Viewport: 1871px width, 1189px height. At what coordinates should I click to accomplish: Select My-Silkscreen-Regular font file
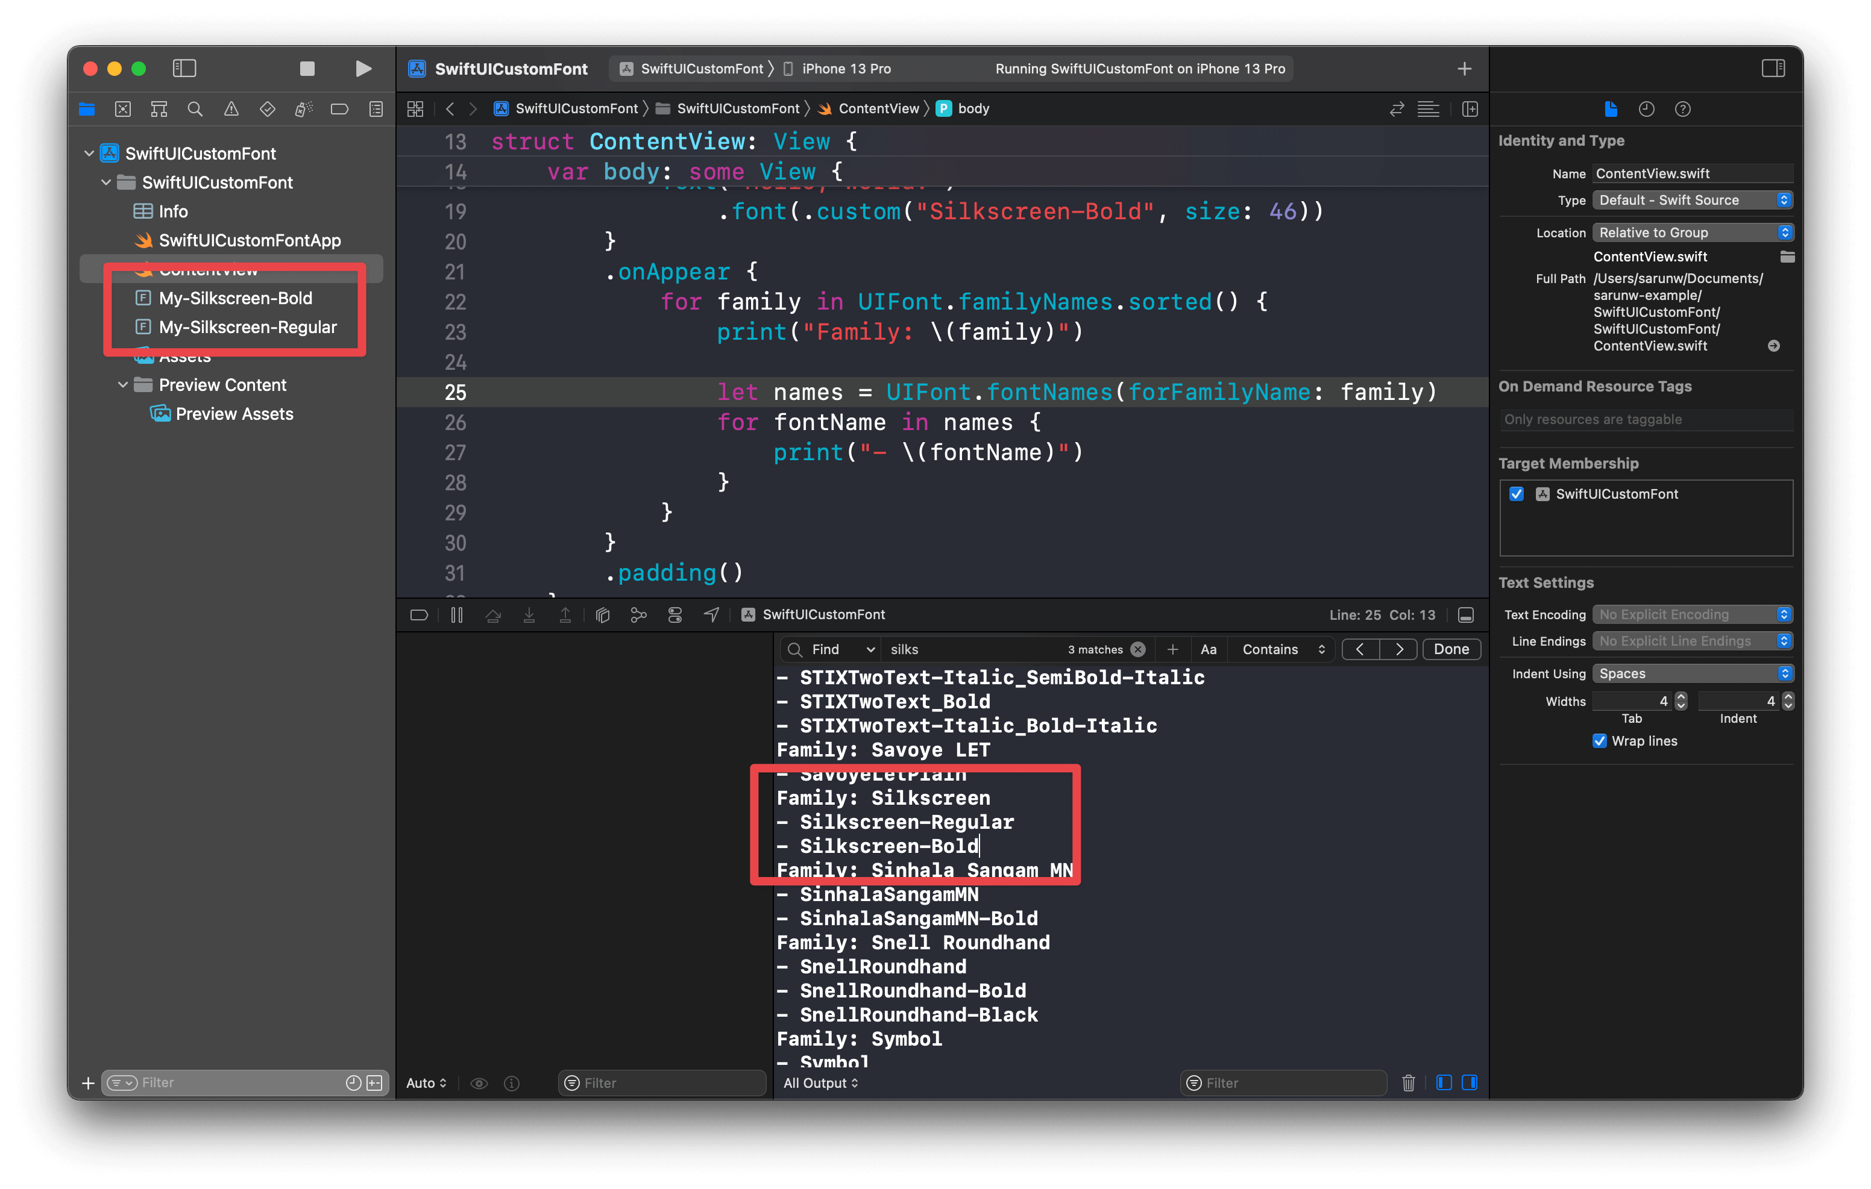247,327
